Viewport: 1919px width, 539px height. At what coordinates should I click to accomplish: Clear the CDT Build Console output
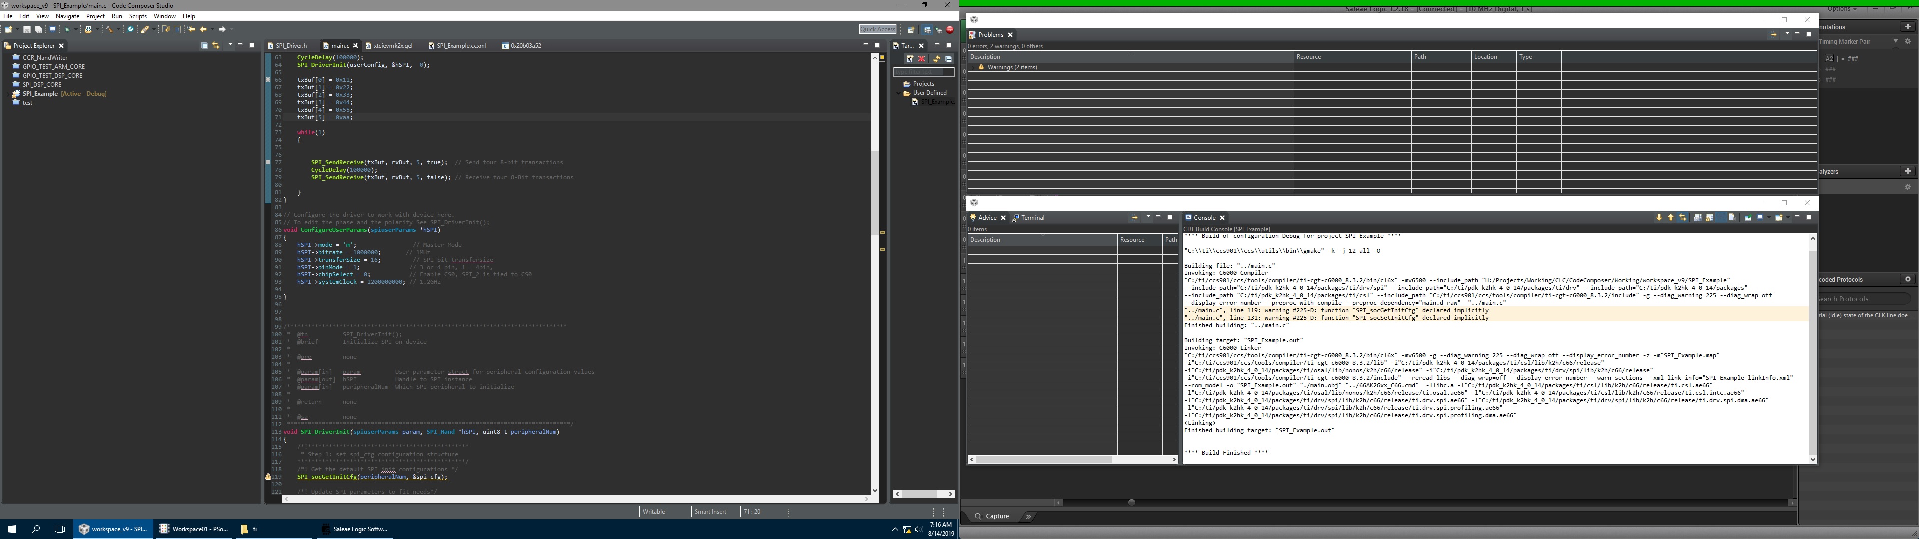point(1731,218)
